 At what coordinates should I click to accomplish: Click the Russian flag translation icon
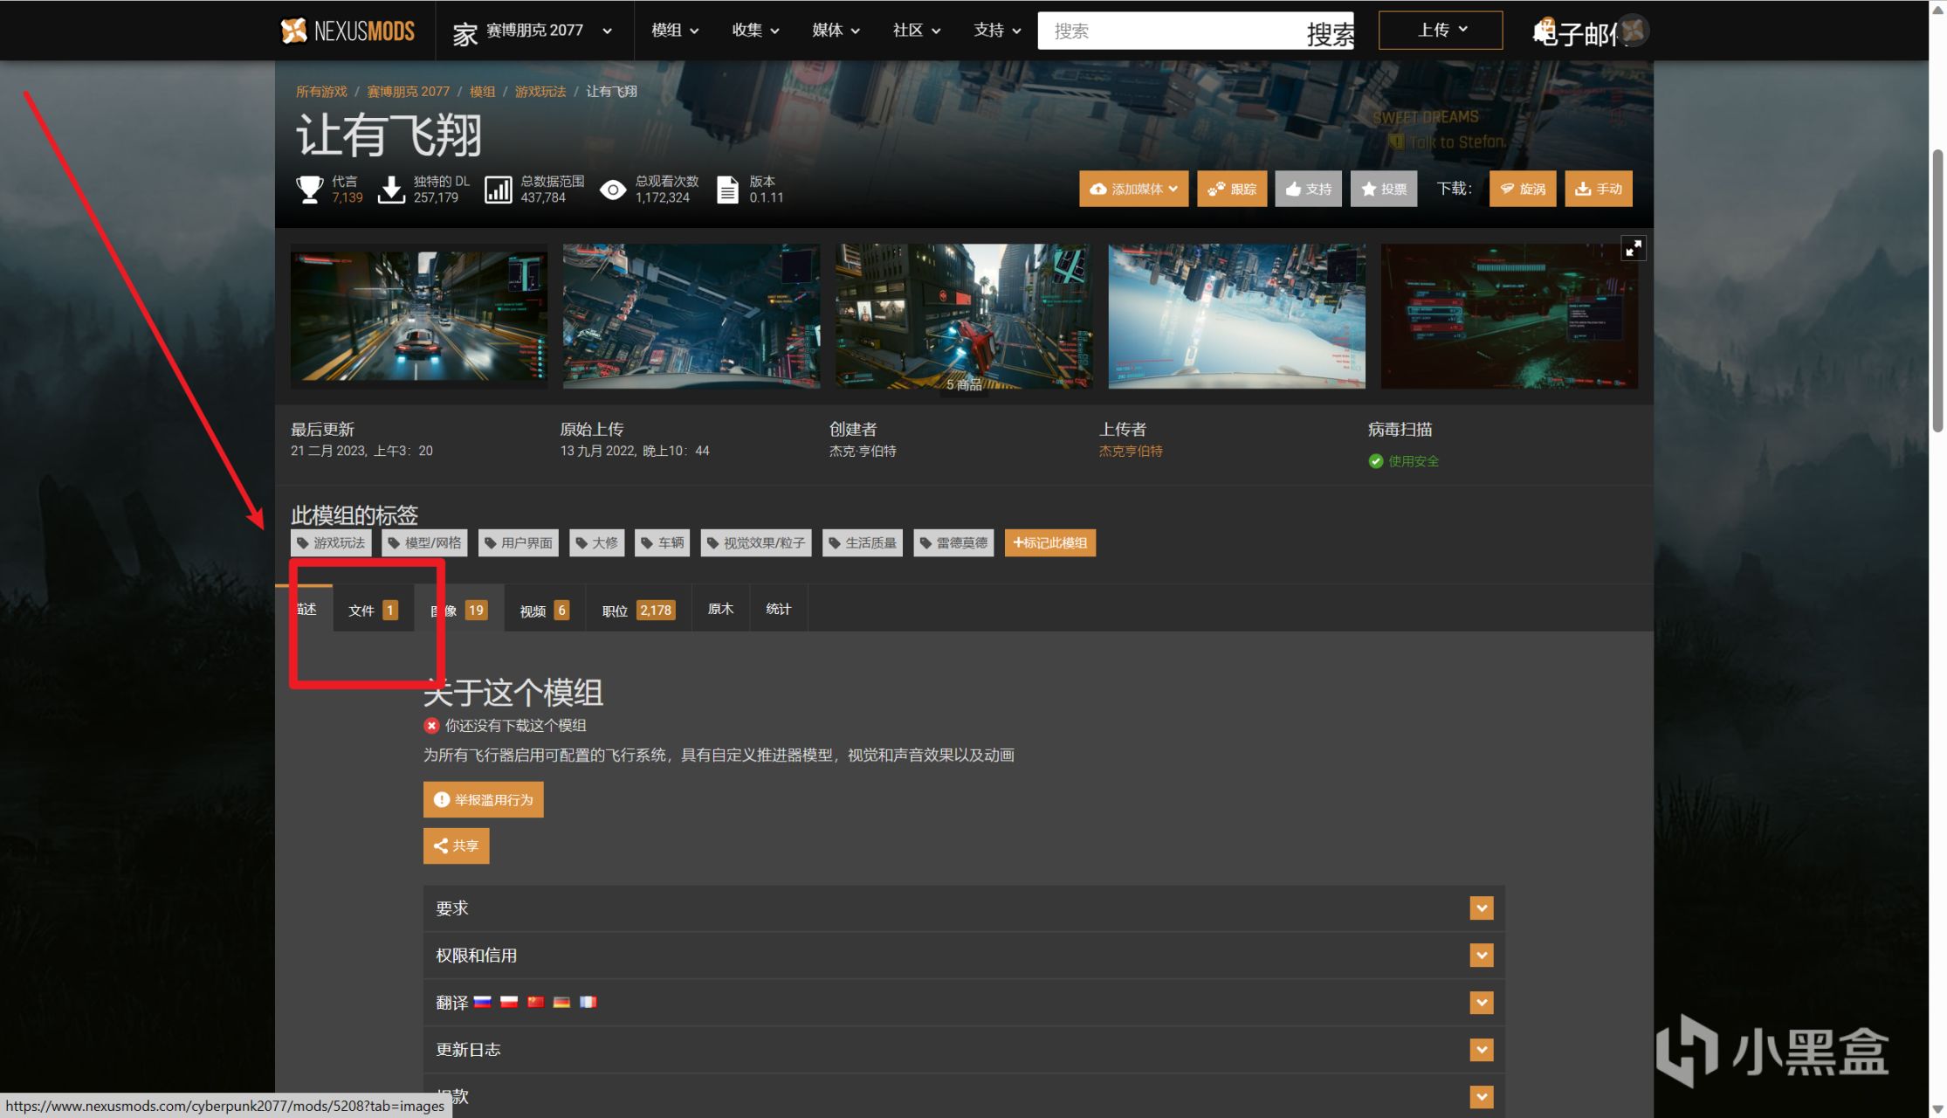click(483, 1003)
